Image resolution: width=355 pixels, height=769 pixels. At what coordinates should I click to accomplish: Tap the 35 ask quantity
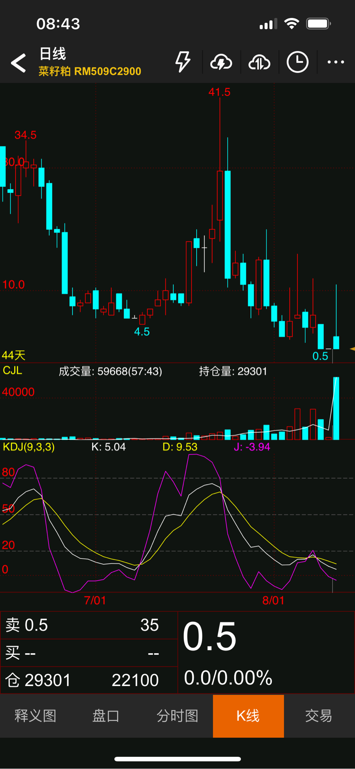click(149, 625)
